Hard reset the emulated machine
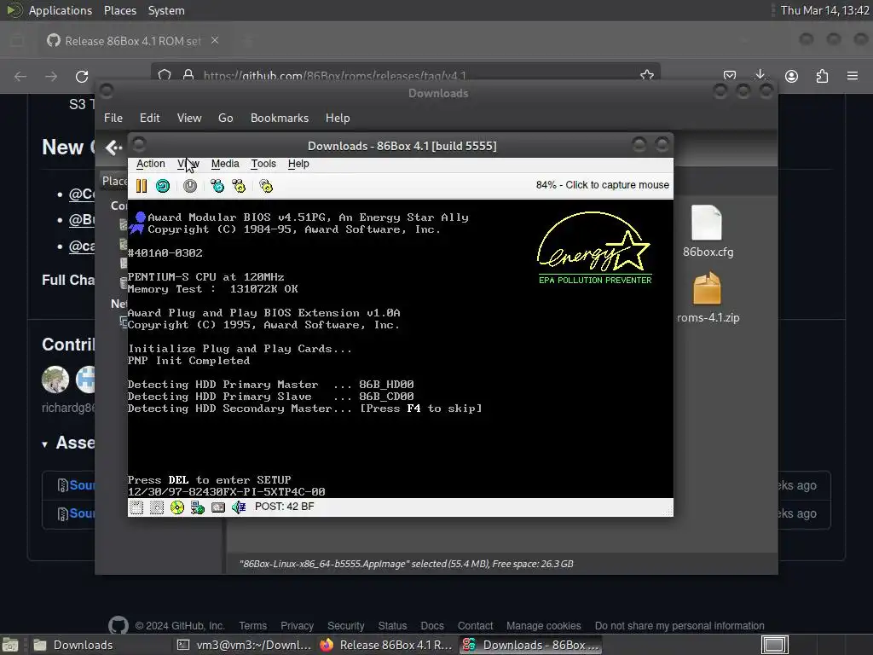 (163, 186)
